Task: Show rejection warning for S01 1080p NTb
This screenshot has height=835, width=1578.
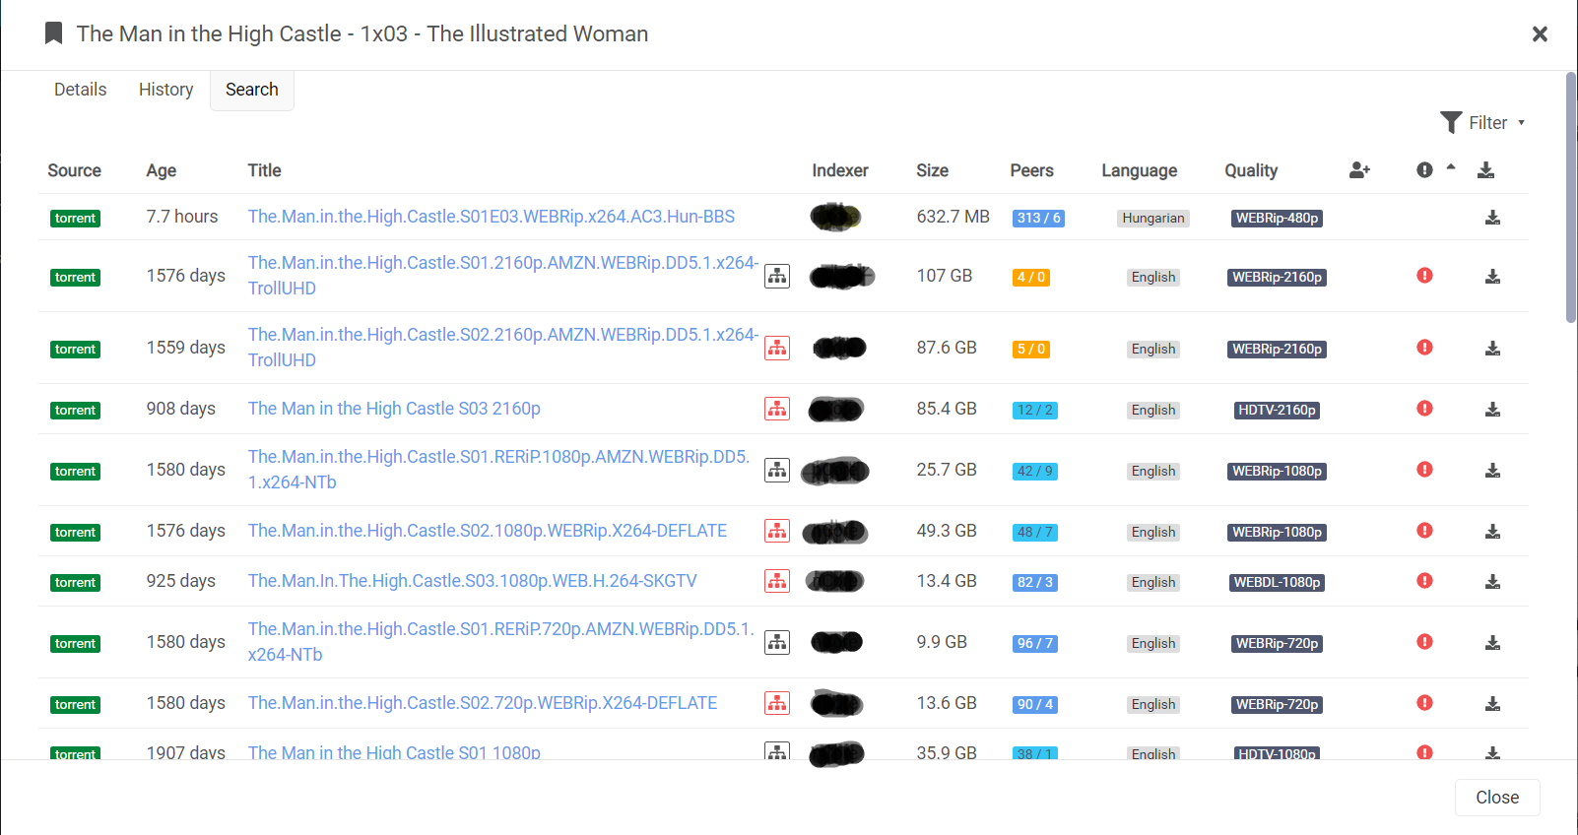Action: tap(1424, 470)
